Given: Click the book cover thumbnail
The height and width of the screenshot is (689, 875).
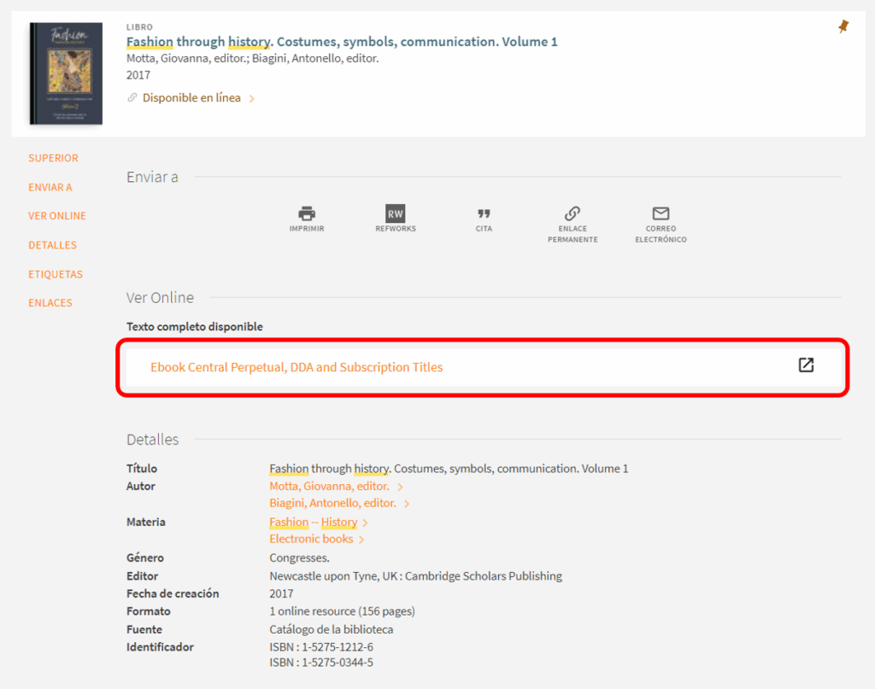Looking at the screenshot, I should tap(66, 74).
